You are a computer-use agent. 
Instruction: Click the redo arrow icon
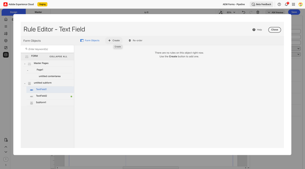pyautogui.click(x=251, y=12)
